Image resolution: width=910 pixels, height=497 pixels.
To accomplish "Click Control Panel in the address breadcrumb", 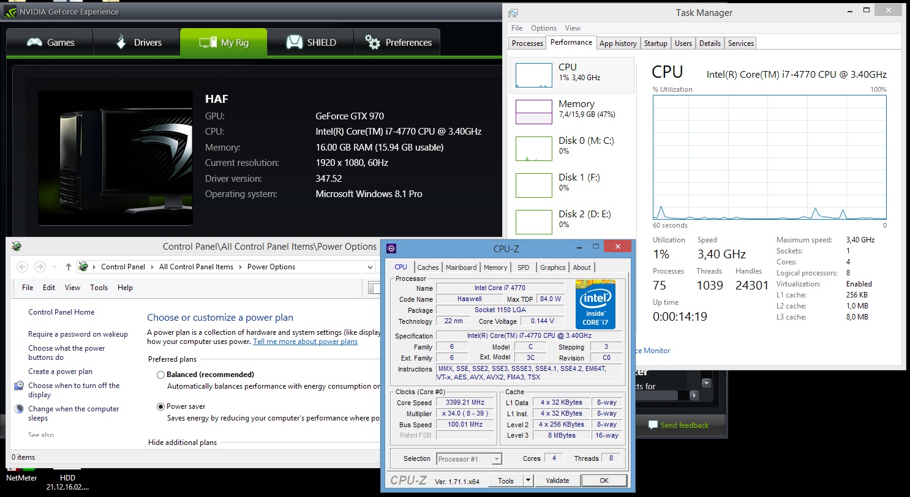I will point(123,267).
